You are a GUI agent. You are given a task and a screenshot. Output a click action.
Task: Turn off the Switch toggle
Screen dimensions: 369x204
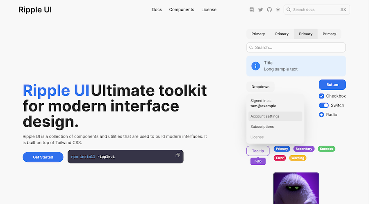(323, 105)
